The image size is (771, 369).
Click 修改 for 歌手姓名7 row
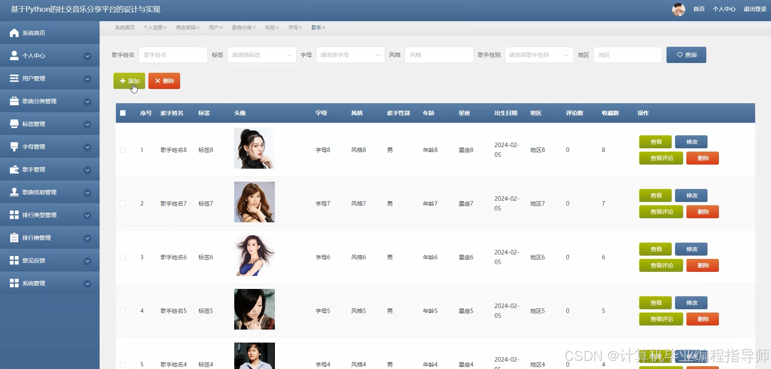click(x=691, y=195)
